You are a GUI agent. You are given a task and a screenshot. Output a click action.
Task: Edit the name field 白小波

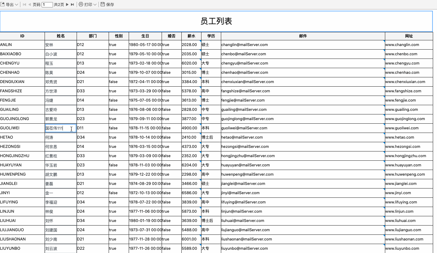pos(61,54)
